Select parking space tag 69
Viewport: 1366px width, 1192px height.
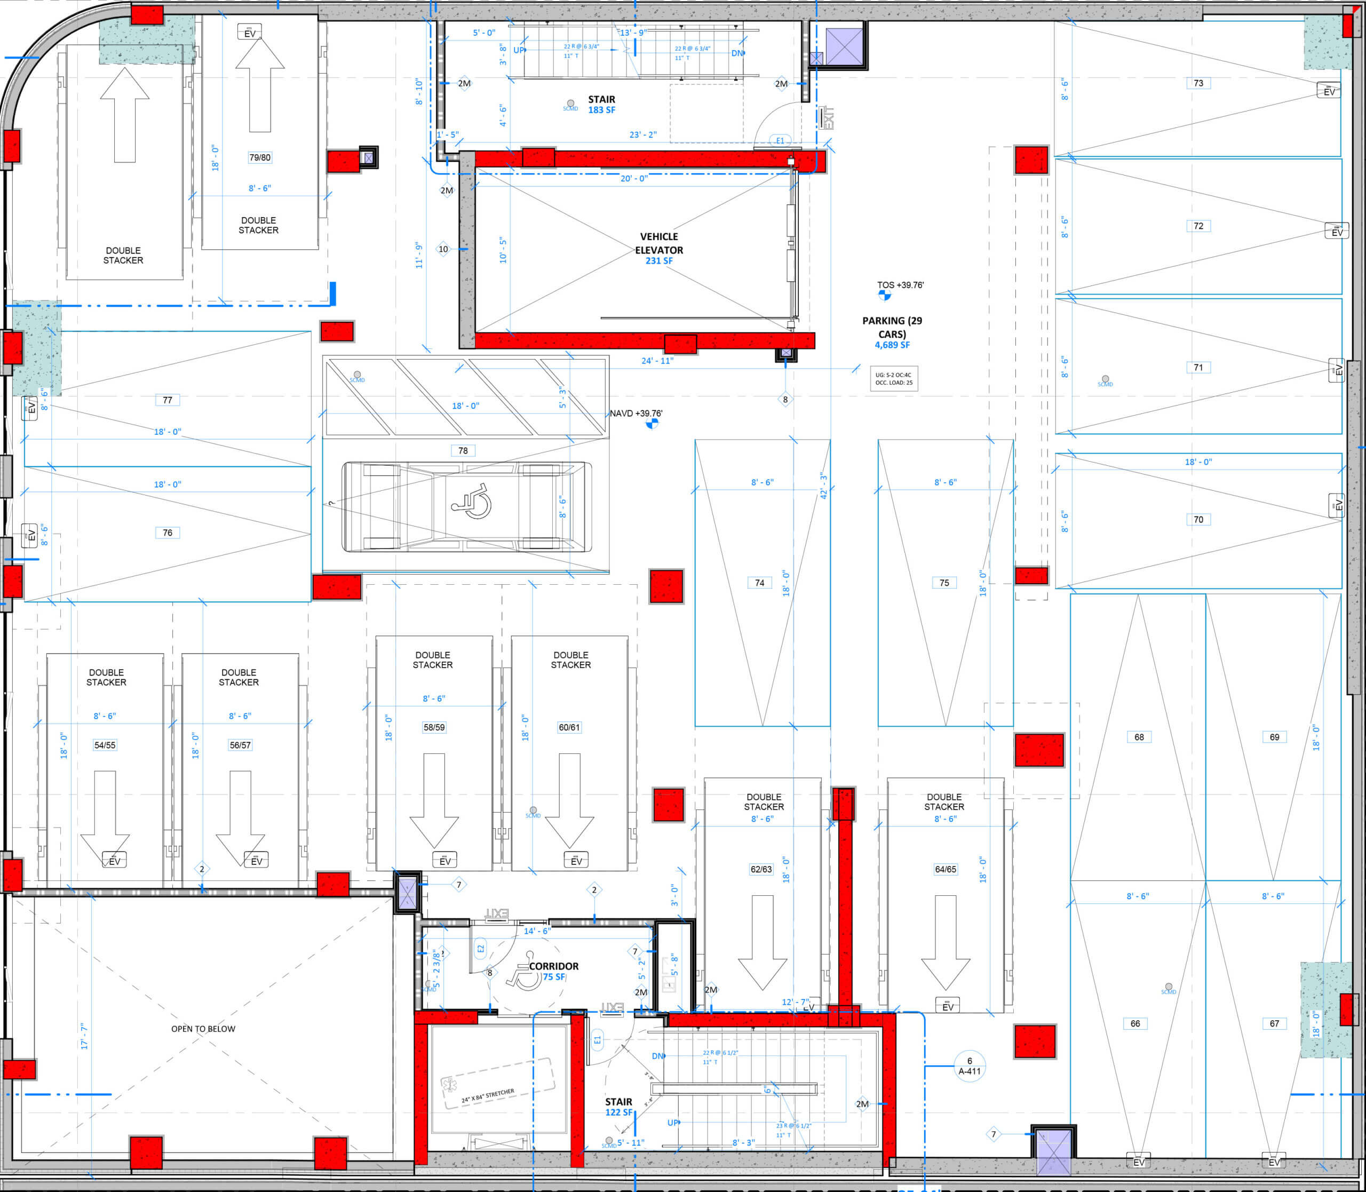1274,737
